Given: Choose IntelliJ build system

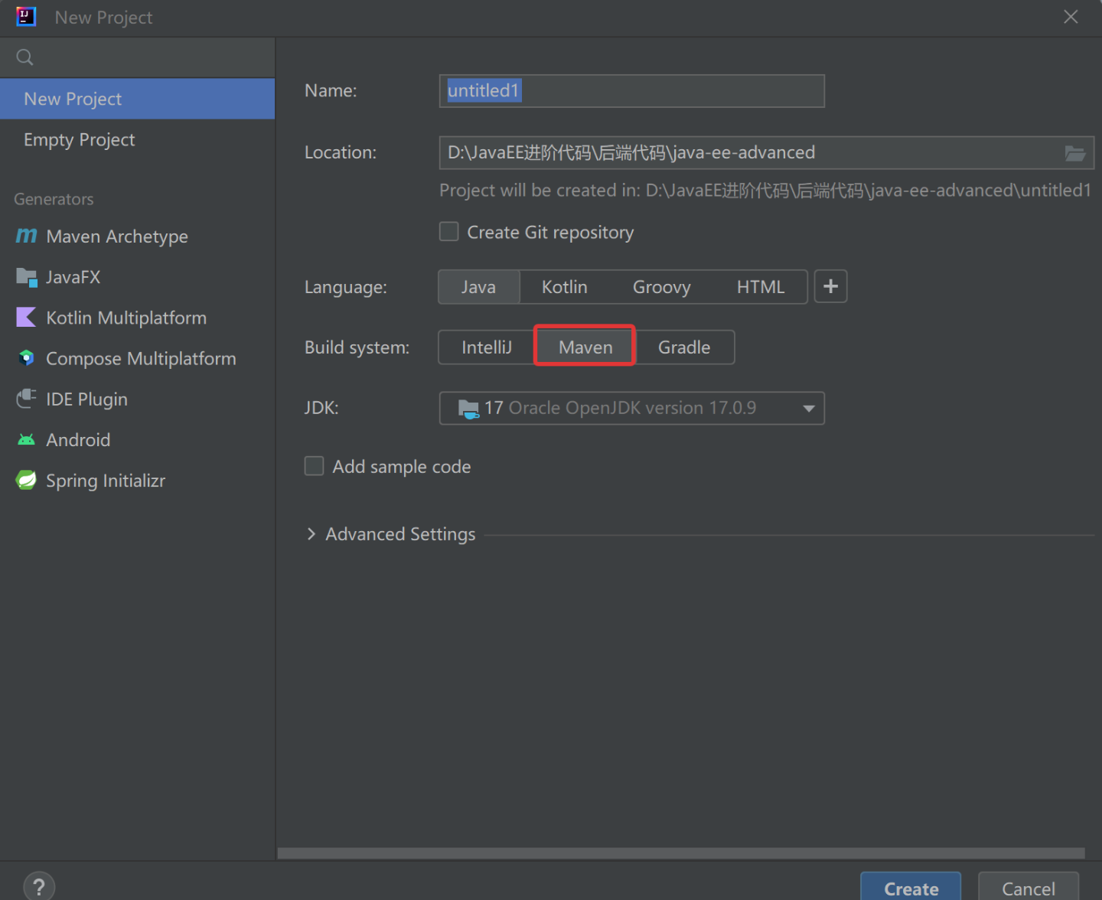Looking at the screenshot, I should 487,347.
